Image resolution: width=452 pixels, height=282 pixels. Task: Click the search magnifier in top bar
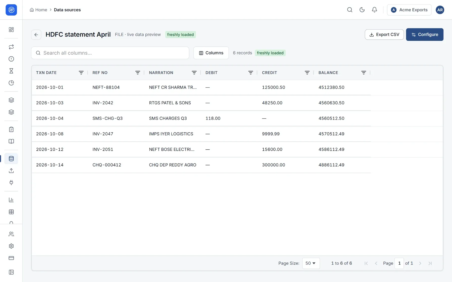[350, 10]
